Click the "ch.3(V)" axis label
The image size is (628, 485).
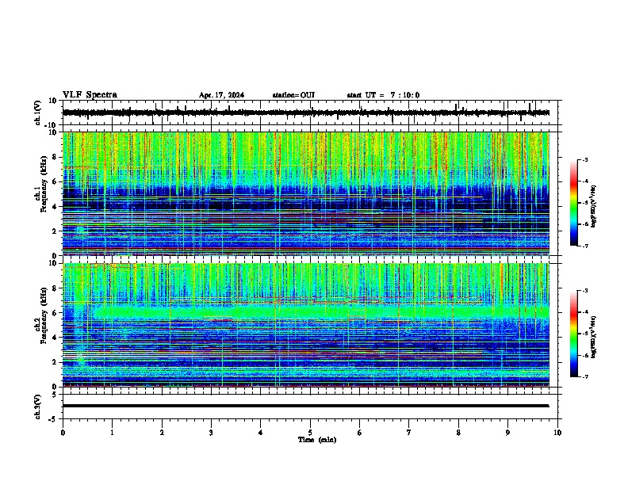coord(38,407)
